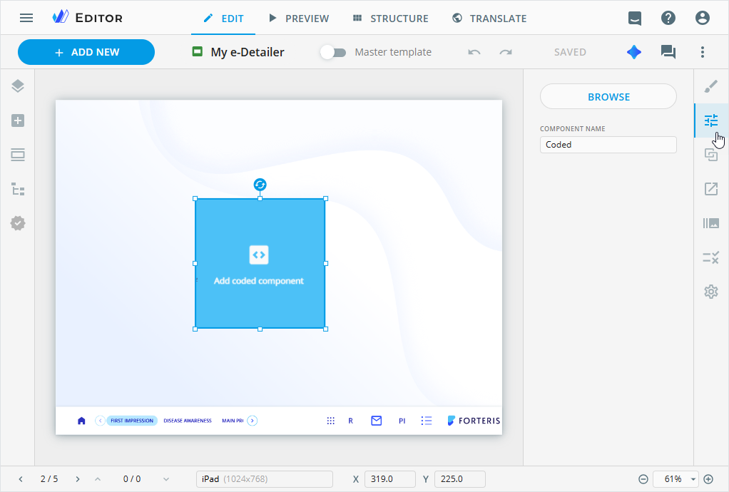Image resolution: width=729 pixels, height=492 pixels.
Task: Open the gear settings icon in right sidebar
Action: tap(710, 292)
